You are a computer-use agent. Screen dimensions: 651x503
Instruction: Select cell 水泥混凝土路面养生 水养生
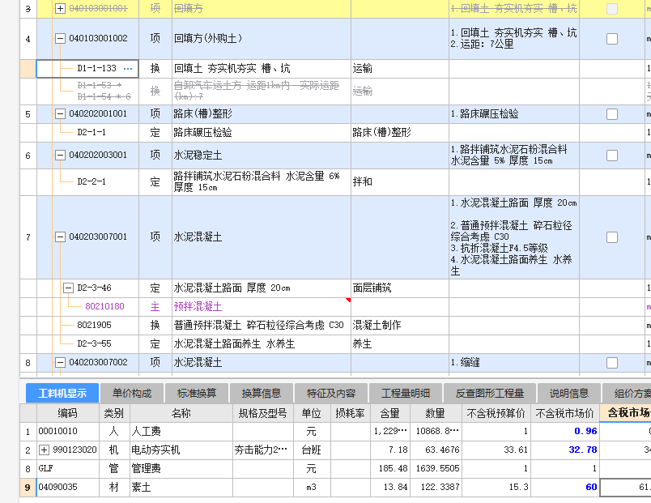point(262,344)
